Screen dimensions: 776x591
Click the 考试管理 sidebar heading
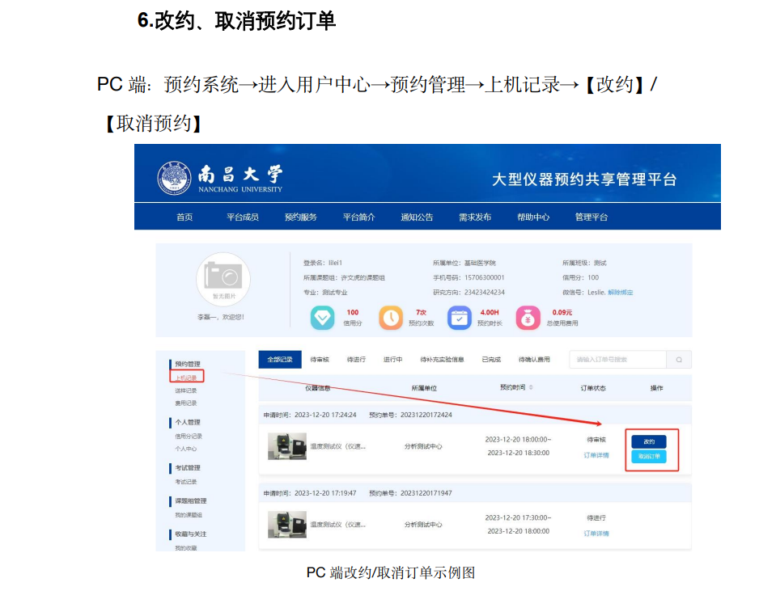point(188,467)
